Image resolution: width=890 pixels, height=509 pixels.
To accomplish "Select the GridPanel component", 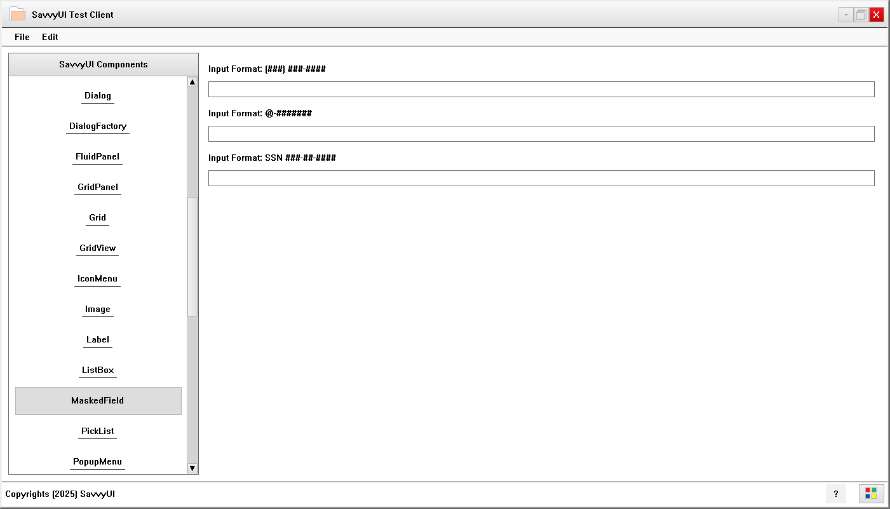I will pyautogui.click(x=97, y=187).
